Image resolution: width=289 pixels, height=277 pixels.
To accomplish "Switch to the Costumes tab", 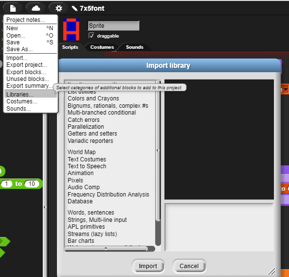I will tap(102, 47).
